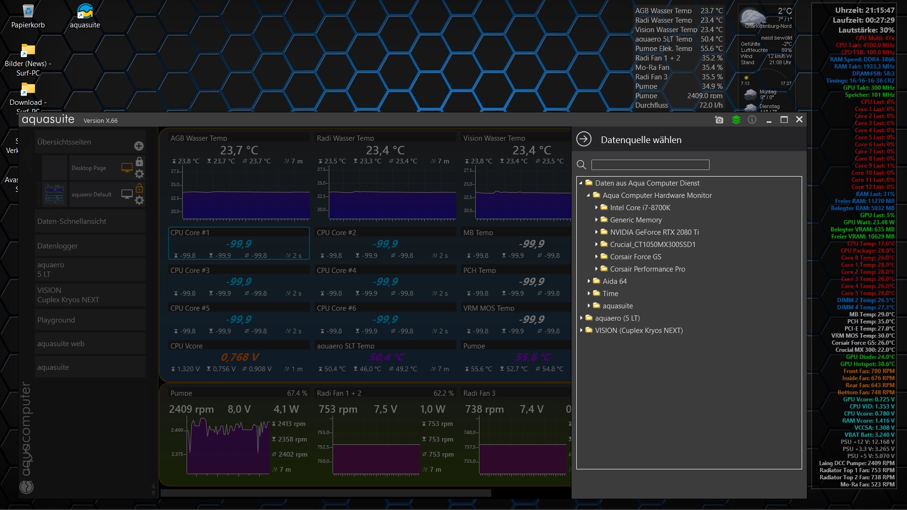Click Desktop Page label in overview list
Image resolution: width=907 pixels, height=510 pixels.
pyautogui.click(x=89, y=168)
